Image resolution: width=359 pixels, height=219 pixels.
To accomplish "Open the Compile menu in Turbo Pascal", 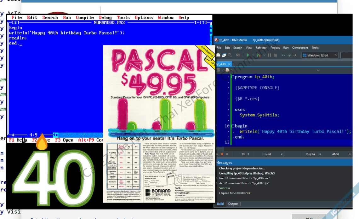I will tap(85, 18).
